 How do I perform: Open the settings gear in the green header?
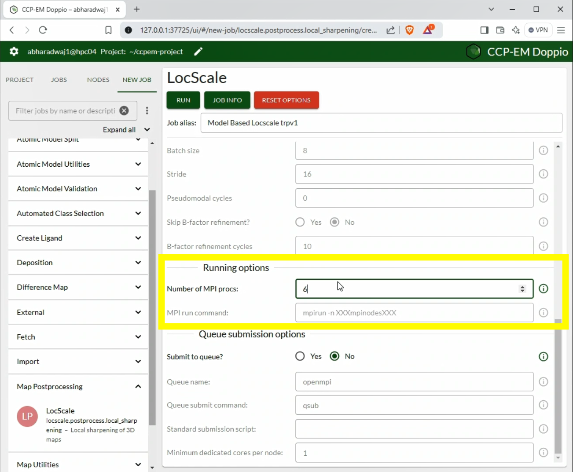14,51
